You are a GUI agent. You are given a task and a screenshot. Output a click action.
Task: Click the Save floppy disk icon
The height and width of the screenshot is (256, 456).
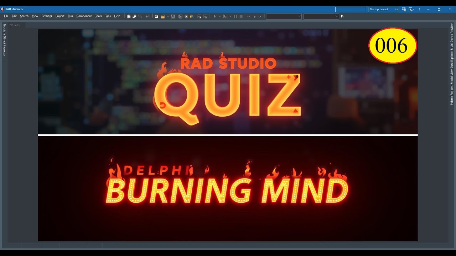(173, 16)
